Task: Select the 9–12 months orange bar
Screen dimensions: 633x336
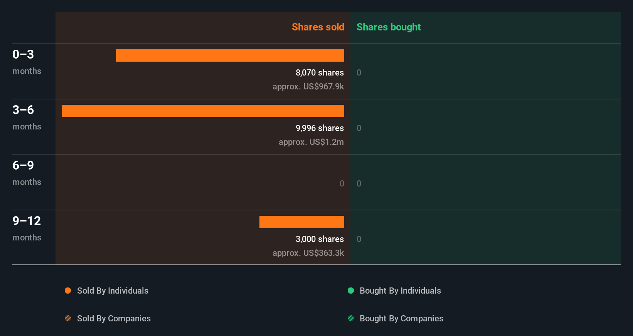Action: [301, 222]
